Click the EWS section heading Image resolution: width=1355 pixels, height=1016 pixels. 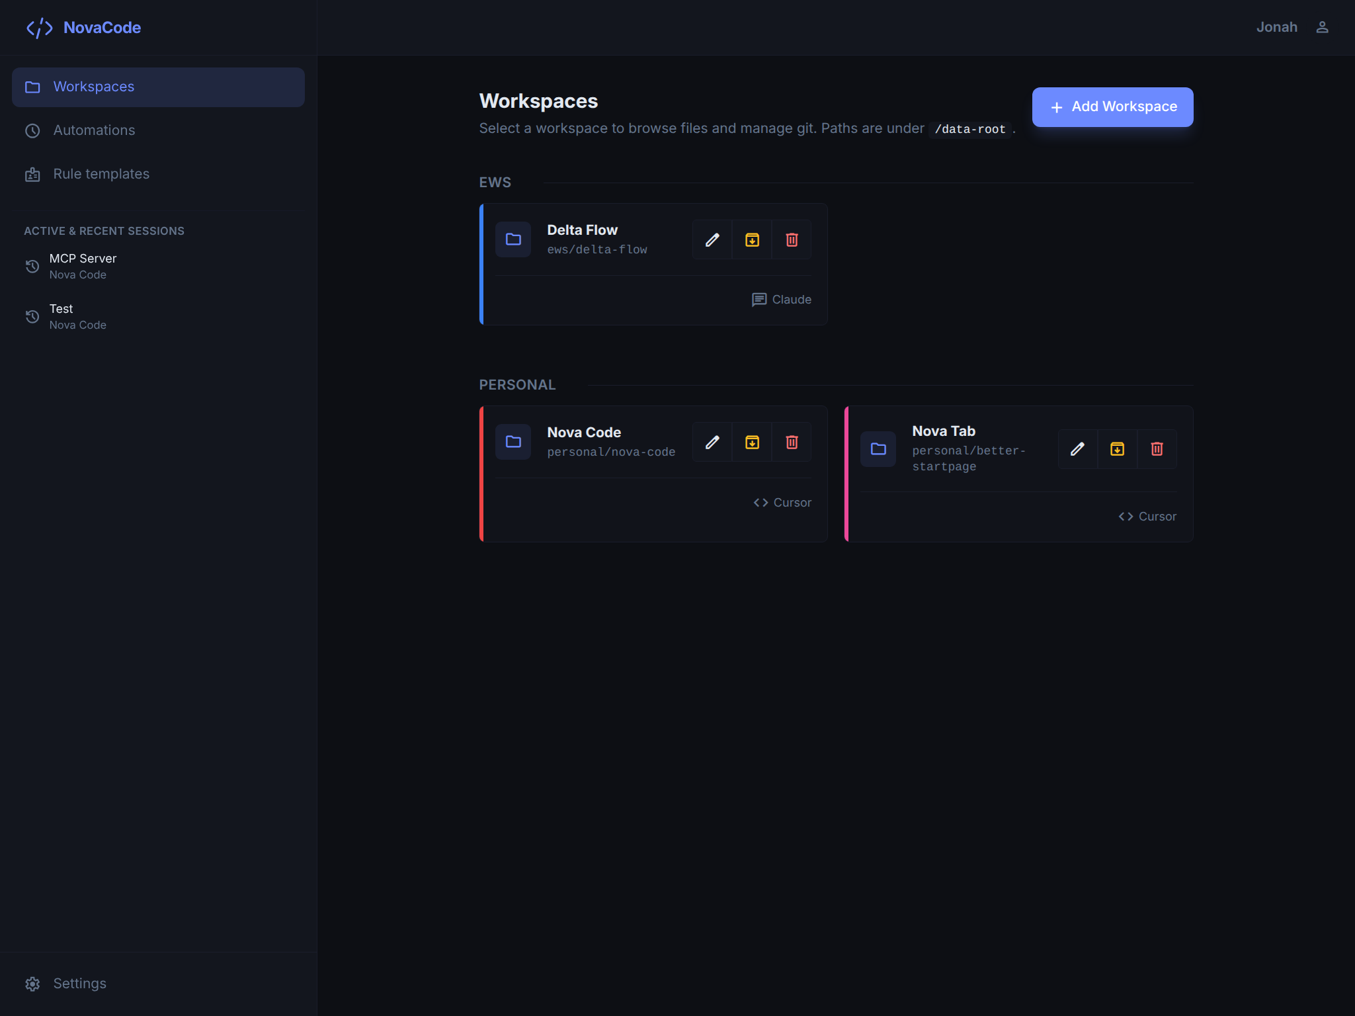(495, 183)
